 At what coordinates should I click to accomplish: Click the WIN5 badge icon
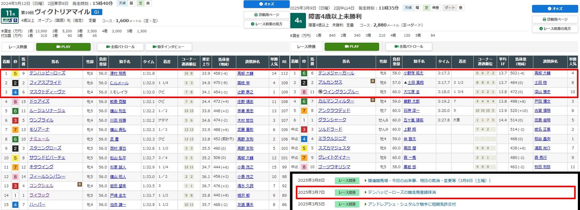[x=10, y=20]
